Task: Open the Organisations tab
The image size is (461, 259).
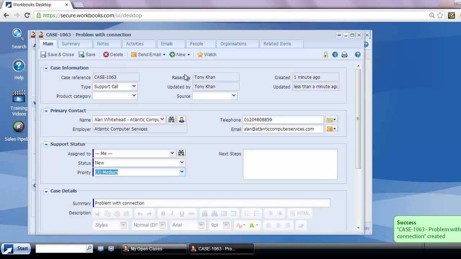Action: point(233,44)
